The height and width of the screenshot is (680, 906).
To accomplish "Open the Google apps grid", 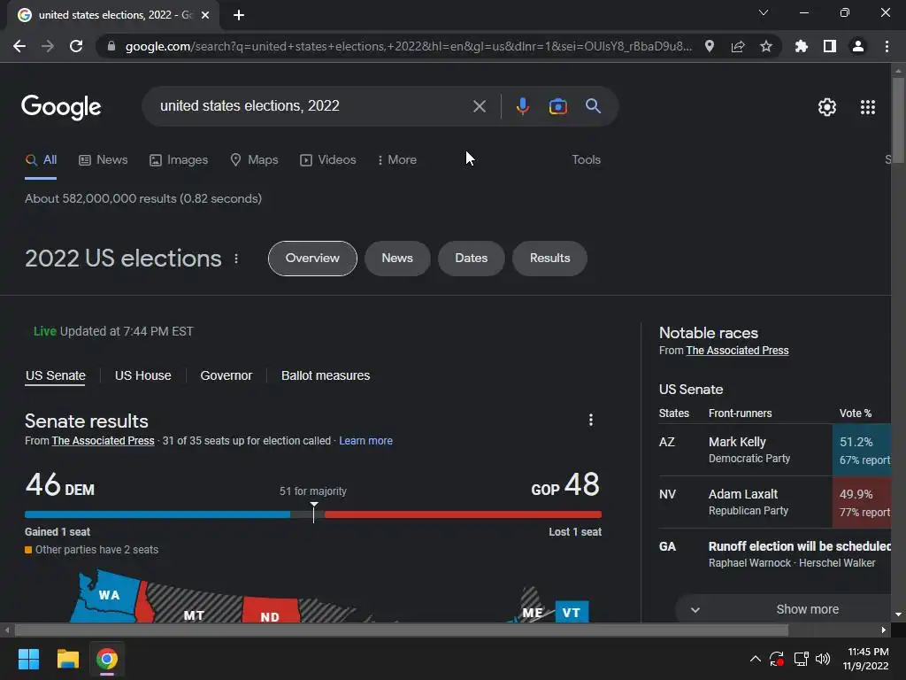I will point(868,107).
